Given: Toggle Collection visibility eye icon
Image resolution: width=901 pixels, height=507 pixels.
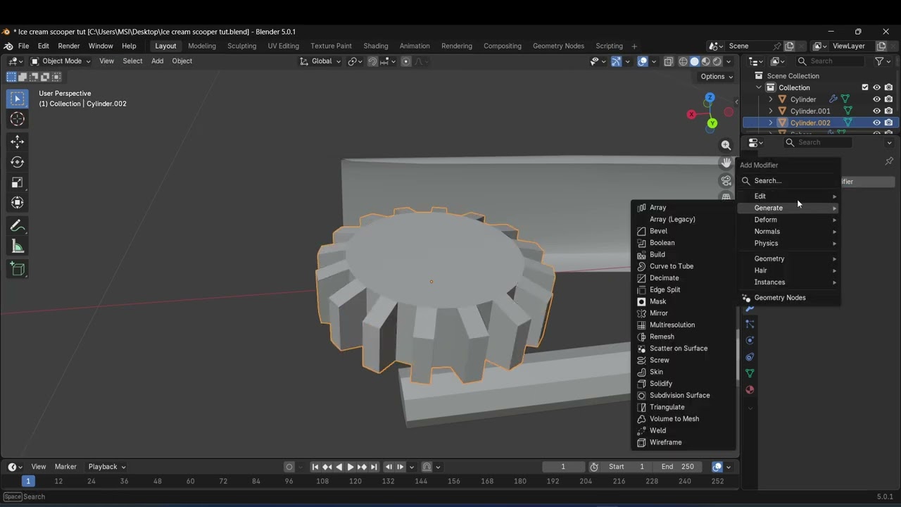Looking at the screenshot, I should click(x=876, y=87).
